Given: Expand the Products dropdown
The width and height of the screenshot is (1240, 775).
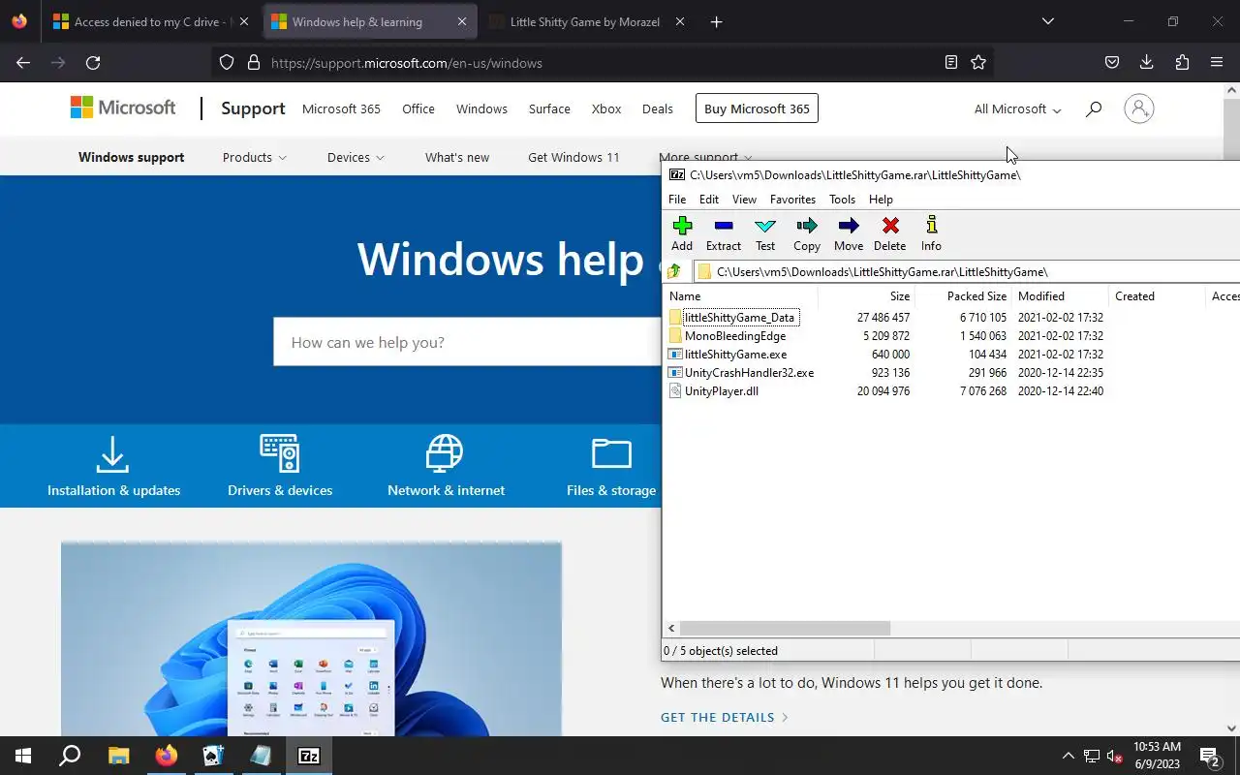Looking at the screenshot, I should click(254, 157).
